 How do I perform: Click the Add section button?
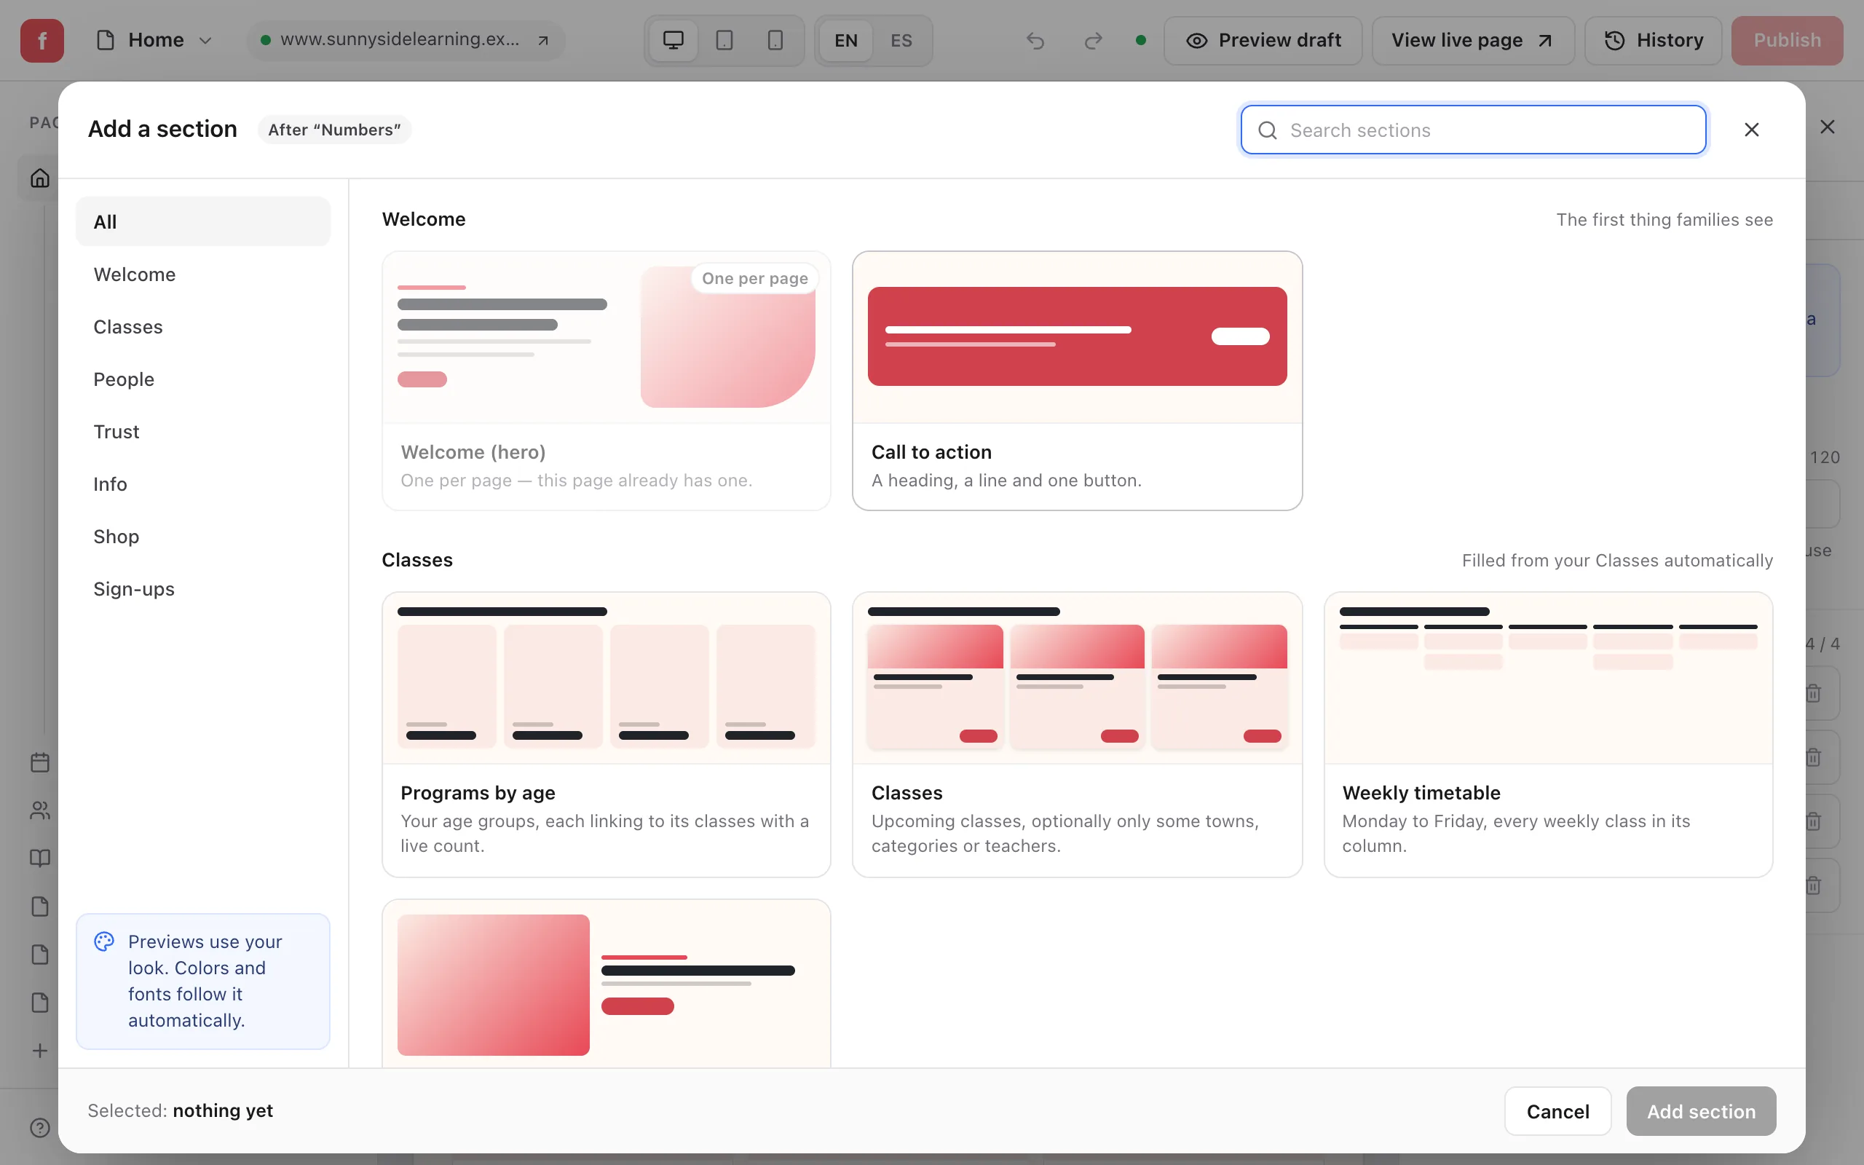[x=1701, y=1111]
